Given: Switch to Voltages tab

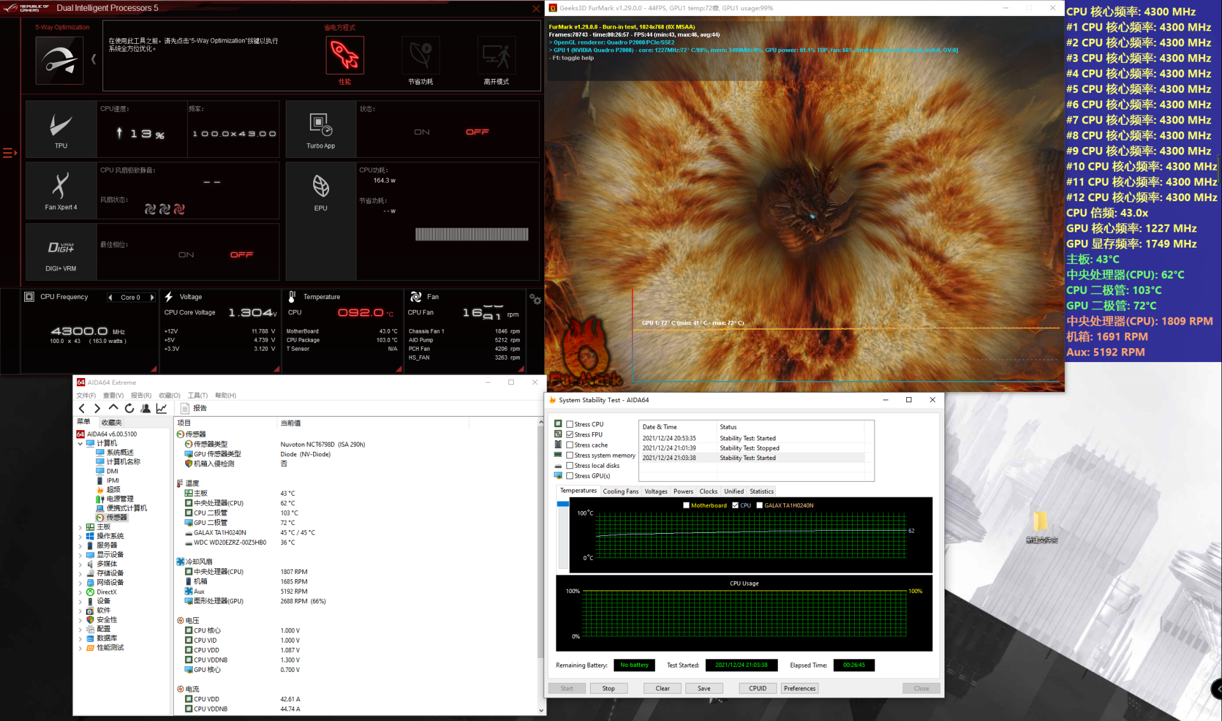Looking at the screenshot, I should coord(656,491).
